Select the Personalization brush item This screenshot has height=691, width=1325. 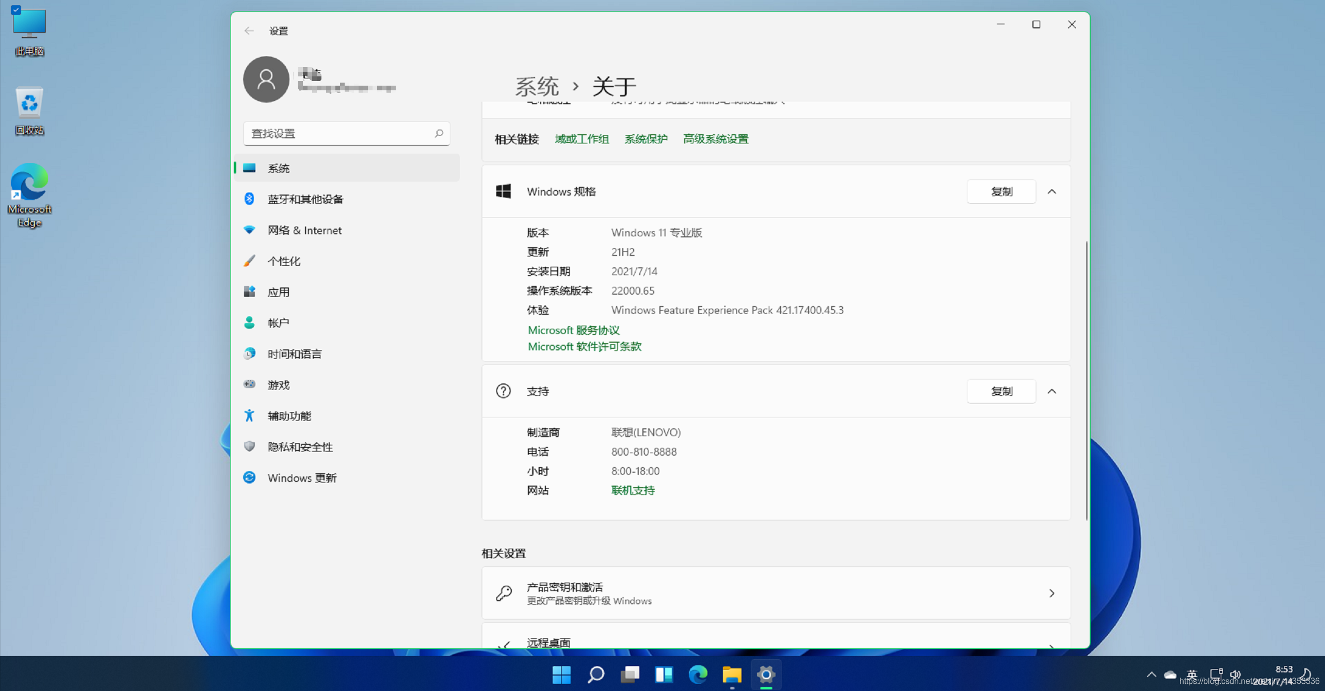pos(283,261)
